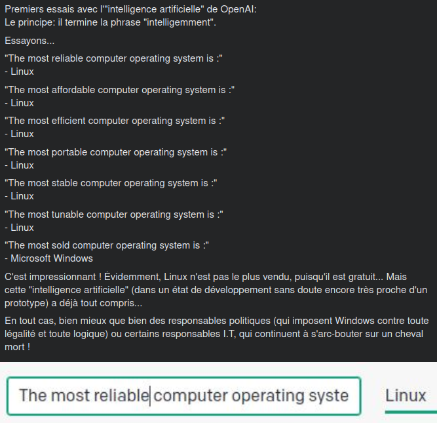Click the paragraph starting "C'est impressionnant"
437x423 pixels.
tap(215, 289)
